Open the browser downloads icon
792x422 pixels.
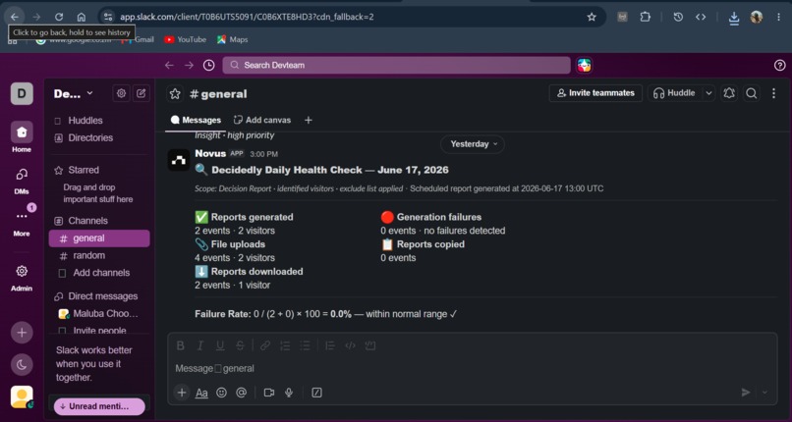(x=734, y=17)
